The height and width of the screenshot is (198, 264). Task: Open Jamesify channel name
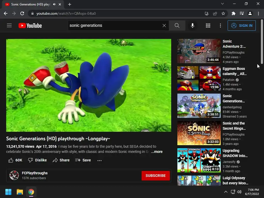(x=229, y=162)
